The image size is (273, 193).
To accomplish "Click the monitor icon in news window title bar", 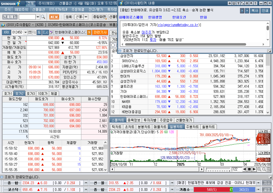I will point(234,3).
